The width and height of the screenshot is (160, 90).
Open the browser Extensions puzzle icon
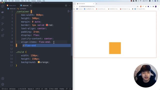click(153, 6)
